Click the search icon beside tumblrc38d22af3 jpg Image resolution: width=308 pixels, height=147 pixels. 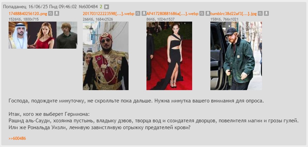tap(260, 13)
